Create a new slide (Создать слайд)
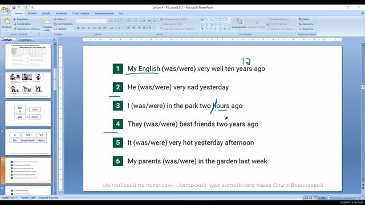This screenshot has width=365, height=205. tap(47, 25)
